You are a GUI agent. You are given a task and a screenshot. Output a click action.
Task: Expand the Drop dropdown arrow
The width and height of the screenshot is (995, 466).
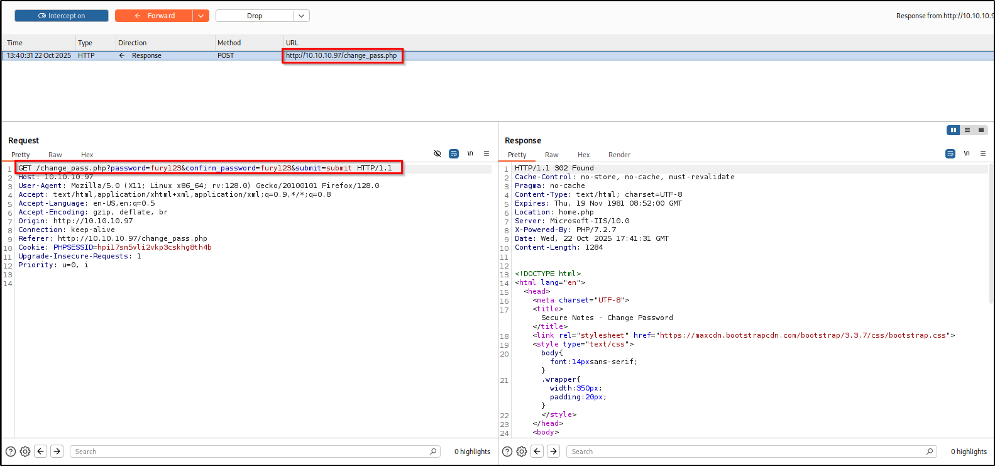click(301, 16)
